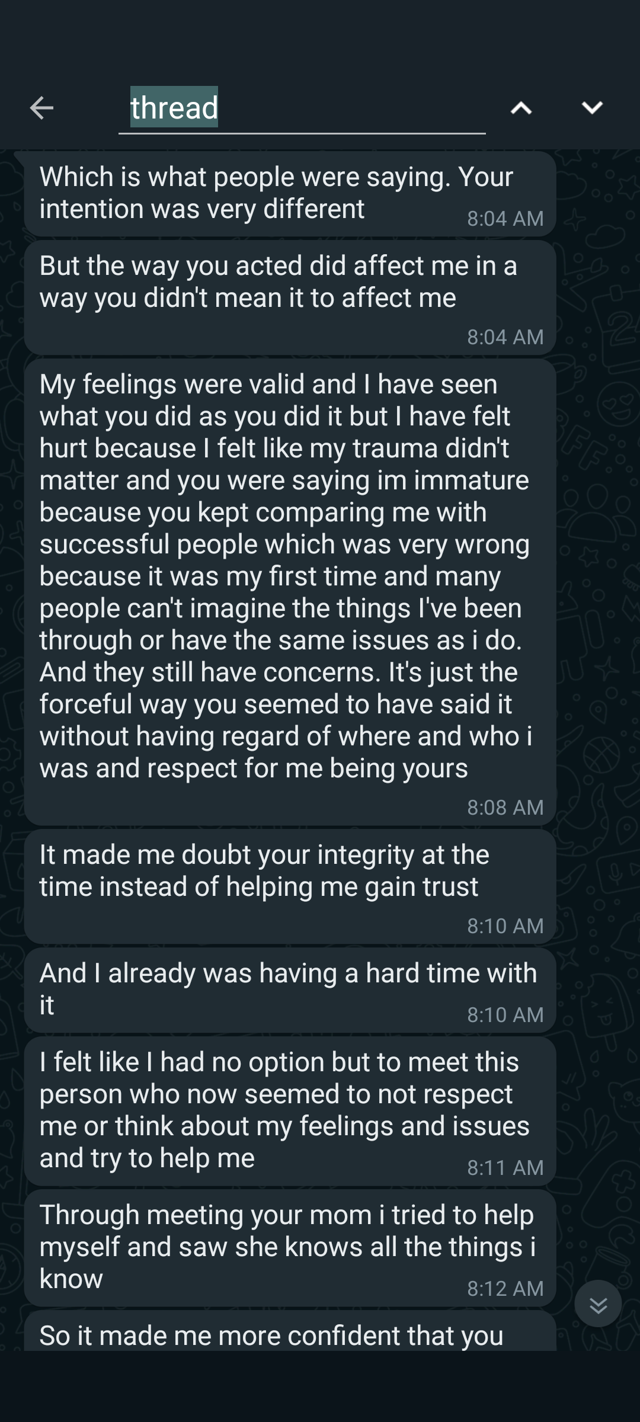
Task: Tap the long "My feelings were valid" message
Action: click(284, 576)
